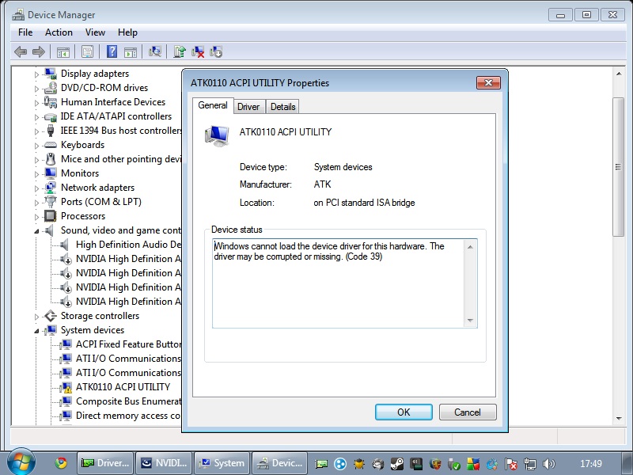The image size is (633, 475).
Task: Open the Action menu
Action: pyautogui.click(x=59, y=32)
